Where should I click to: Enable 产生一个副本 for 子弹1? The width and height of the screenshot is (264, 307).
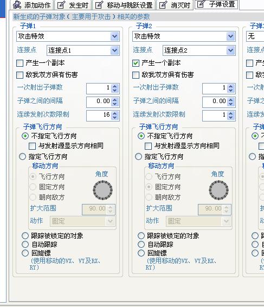(x=20, y=63)
